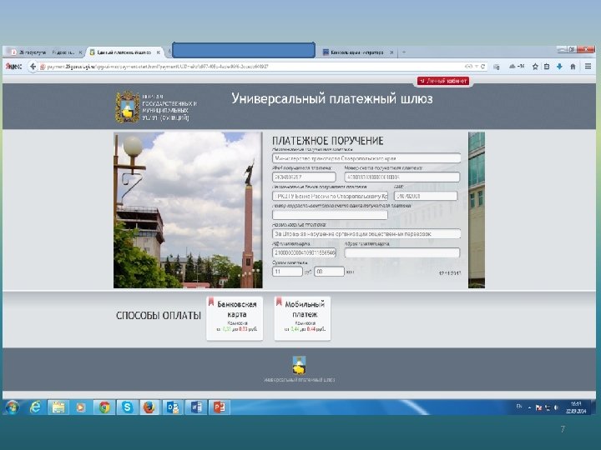Open the media player taskbar icon
Viewport: 601px width, 450px height.
(x=81, y=407)
